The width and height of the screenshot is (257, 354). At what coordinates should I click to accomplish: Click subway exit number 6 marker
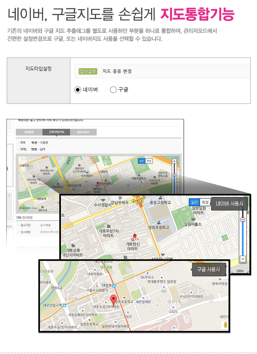tap(134, 201)
